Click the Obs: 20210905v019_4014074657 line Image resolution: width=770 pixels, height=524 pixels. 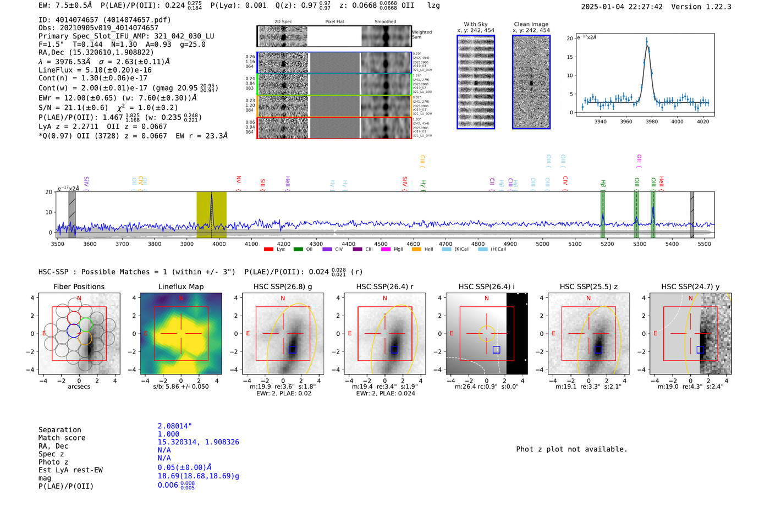click(98, 28)
